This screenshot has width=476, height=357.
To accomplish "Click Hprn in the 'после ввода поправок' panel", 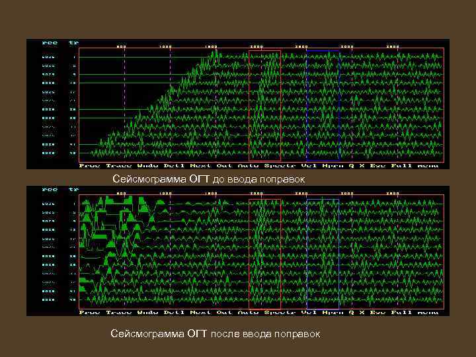I will coord(333,312).
